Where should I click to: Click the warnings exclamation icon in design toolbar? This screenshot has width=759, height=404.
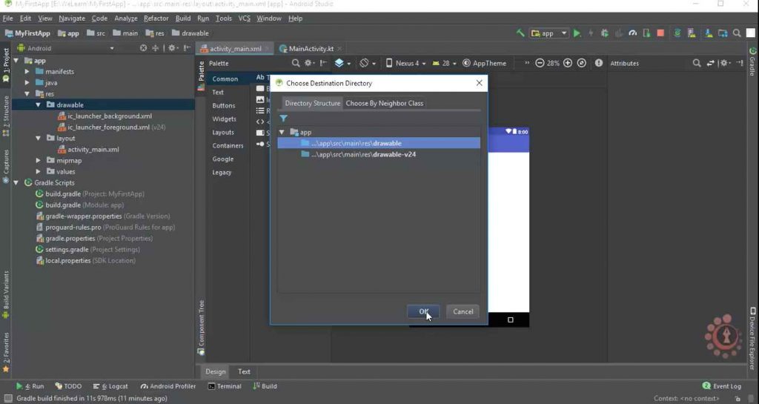[598, 64]
